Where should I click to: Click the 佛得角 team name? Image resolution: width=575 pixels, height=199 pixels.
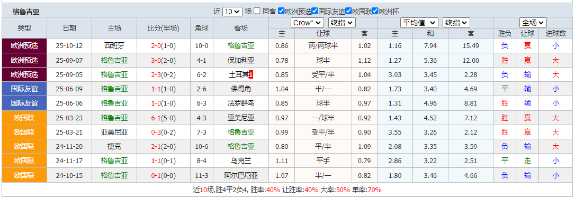[241, 89]
